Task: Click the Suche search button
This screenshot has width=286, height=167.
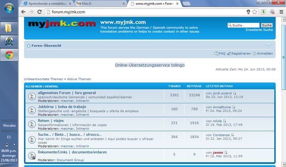Action: (x=267, y=25)
